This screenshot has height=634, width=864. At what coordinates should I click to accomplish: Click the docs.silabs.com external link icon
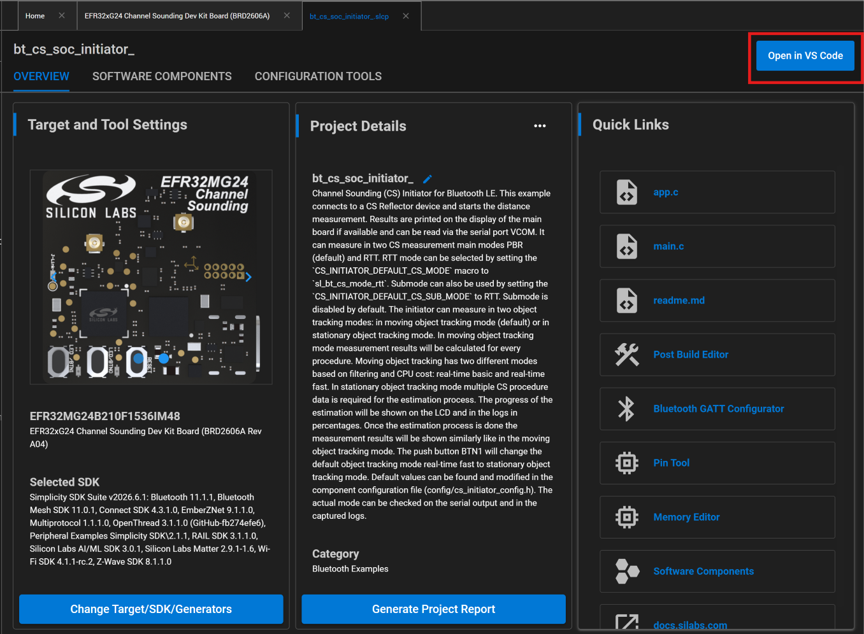626,623
